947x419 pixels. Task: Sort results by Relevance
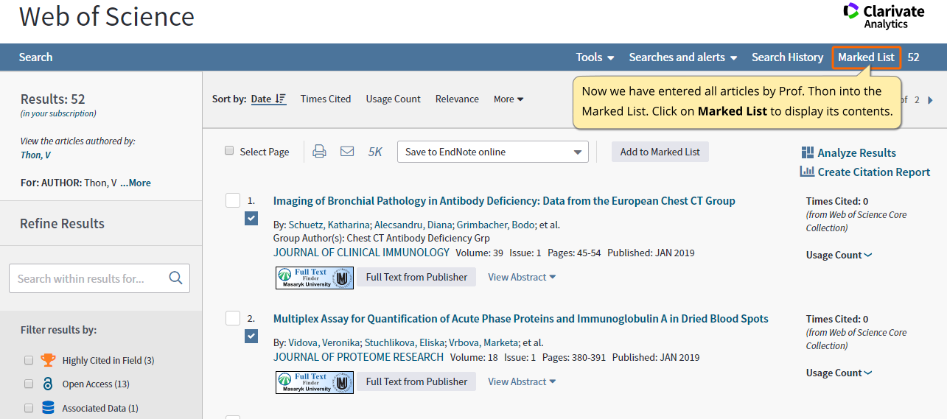point(457,99)
